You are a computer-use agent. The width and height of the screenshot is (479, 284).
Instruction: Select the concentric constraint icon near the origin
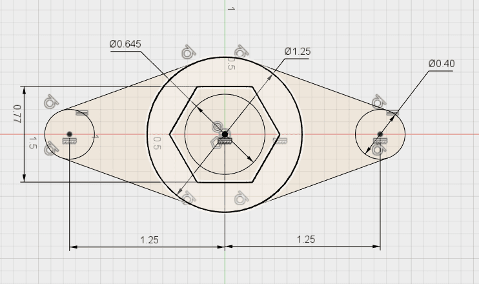point(218,125)
